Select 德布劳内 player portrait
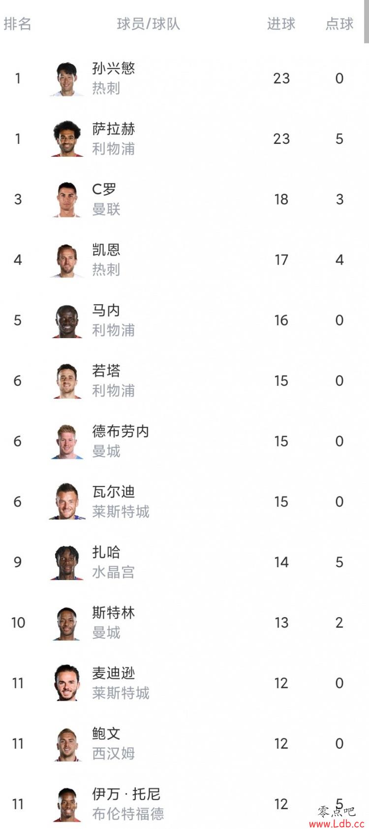The height and width of the screenshot is (829, 369). (x=67, y=442)
